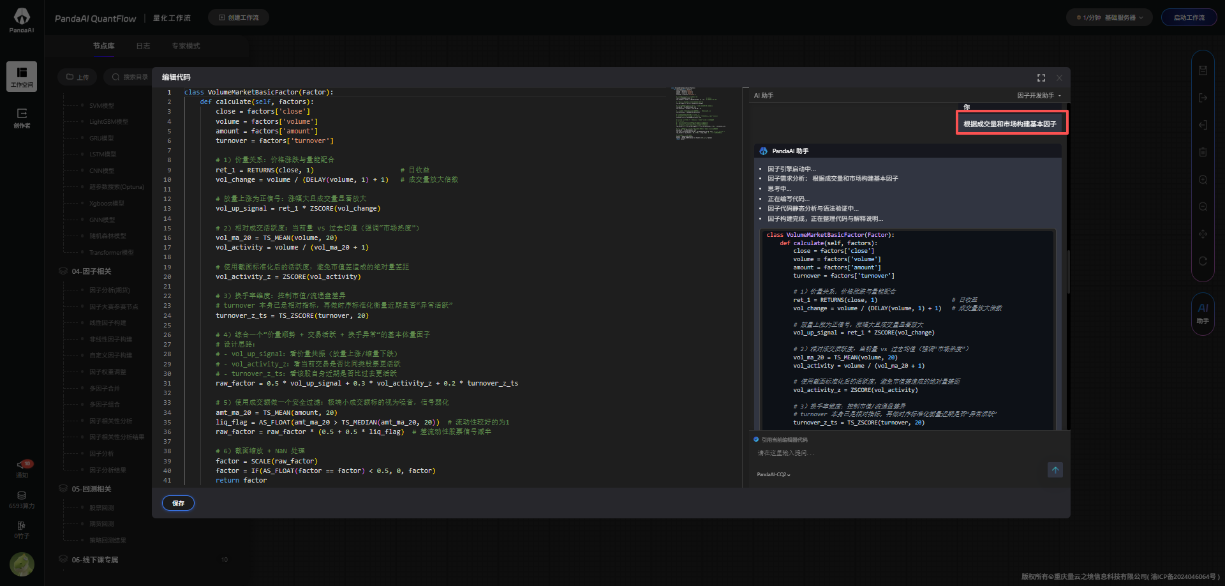Select the GRU模型 node
1225x586 pixels.
(x=101, y=138)
